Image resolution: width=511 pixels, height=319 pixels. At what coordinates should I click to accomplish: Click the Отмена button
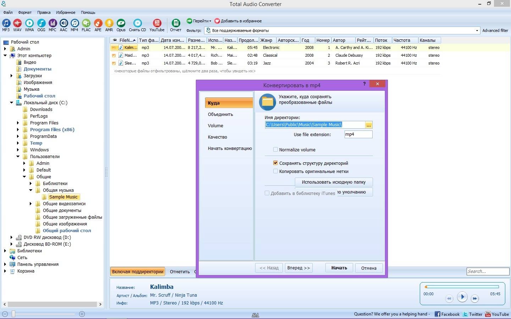click(x=369, y=268)
